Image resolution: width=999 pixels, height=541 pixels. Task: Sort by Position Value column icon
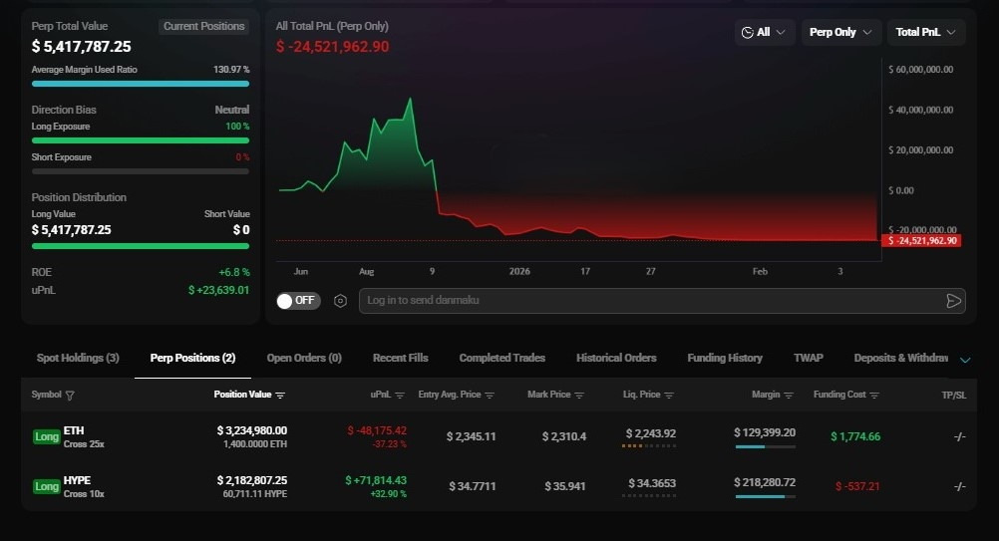point(280,396)
